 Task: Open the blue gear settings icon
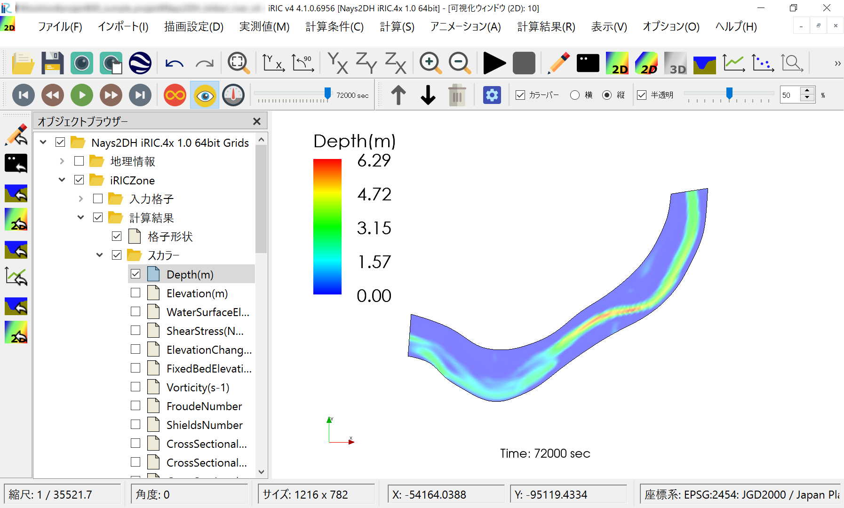tap(492, 95)
